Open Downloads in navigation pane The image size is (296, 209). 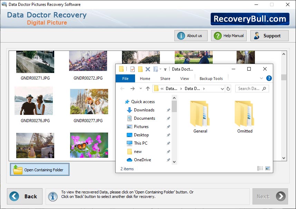[144, 110]
